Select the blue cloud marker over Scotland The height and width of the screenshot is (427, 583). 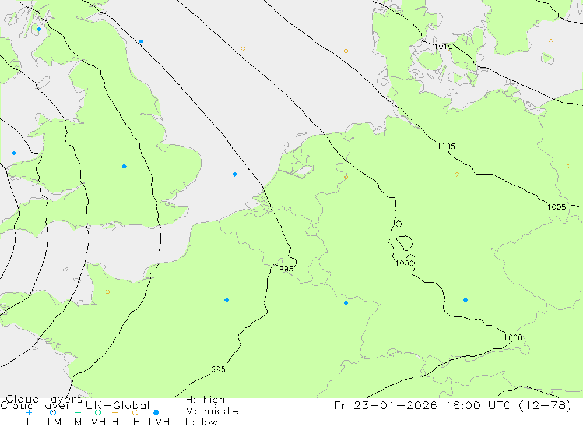pos(40,29)
